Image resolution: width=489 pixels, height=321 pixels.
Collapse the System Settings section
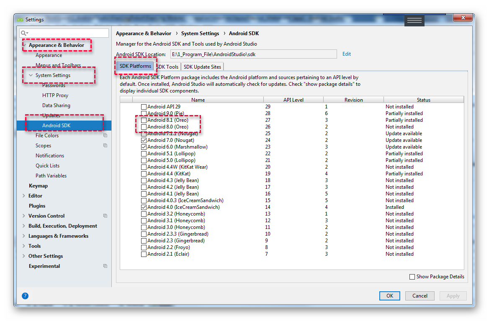pyautogui.click(x=30, y=76)
